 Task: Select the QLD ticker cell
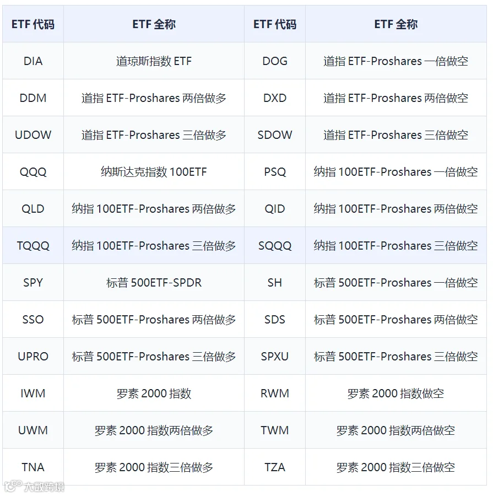[33, 208]
